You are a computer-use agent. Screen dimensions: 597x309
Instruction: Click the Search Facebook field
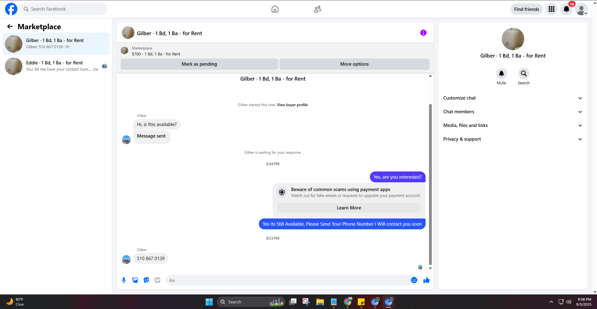[63, 9]
